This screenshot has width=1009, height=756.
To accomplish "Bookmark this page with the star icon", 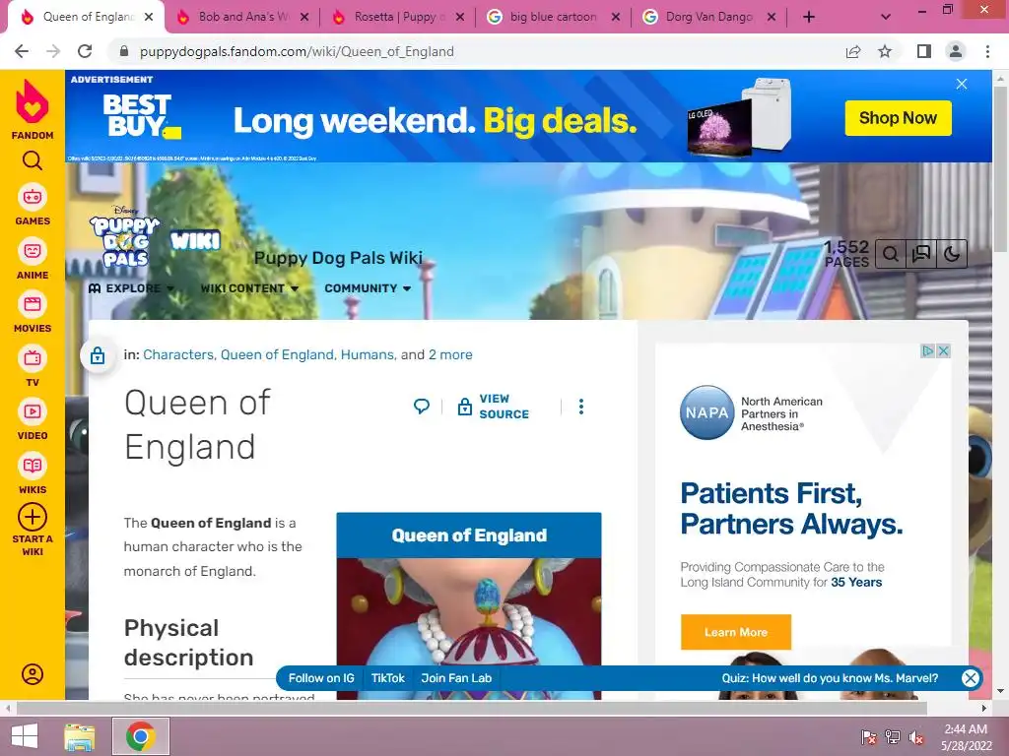I will click(x=885, y=51).
